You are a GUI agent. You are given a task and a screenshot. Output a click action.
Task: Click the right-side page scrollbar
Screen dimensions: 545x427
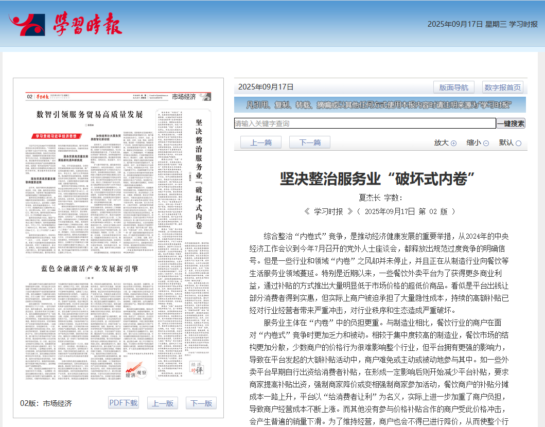pos(541,206)
